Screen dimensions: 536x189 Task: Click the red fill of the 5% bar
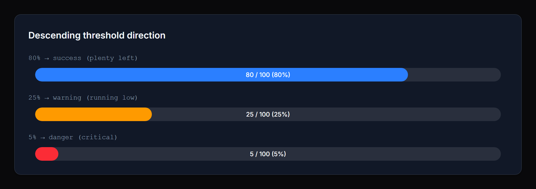46,154
